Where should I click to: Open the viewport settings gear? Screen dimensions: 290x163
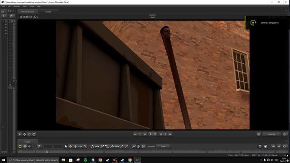(285, 134)
